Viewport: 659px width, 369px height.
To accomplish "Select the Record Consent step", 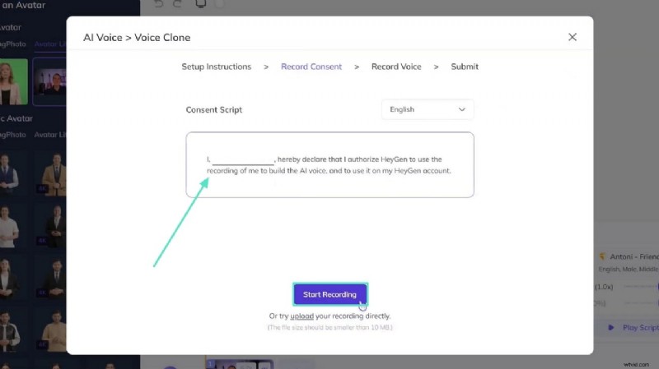I will (311, 67).
